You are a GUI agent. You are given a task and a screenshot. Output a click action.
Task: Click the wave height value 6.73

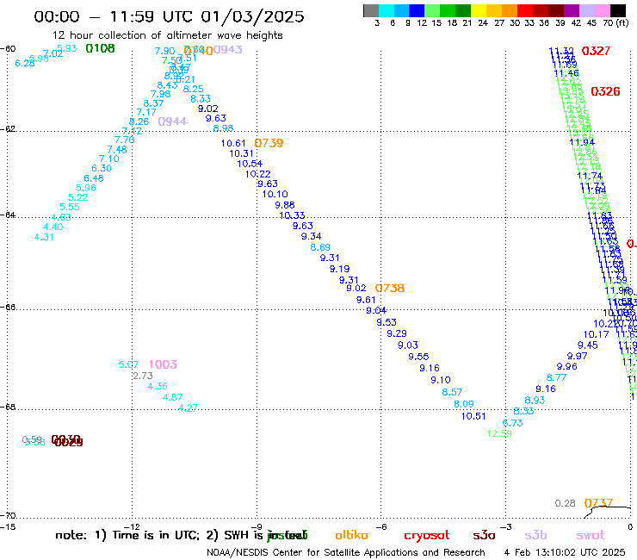pyautogui.click(x=513, y=423)
